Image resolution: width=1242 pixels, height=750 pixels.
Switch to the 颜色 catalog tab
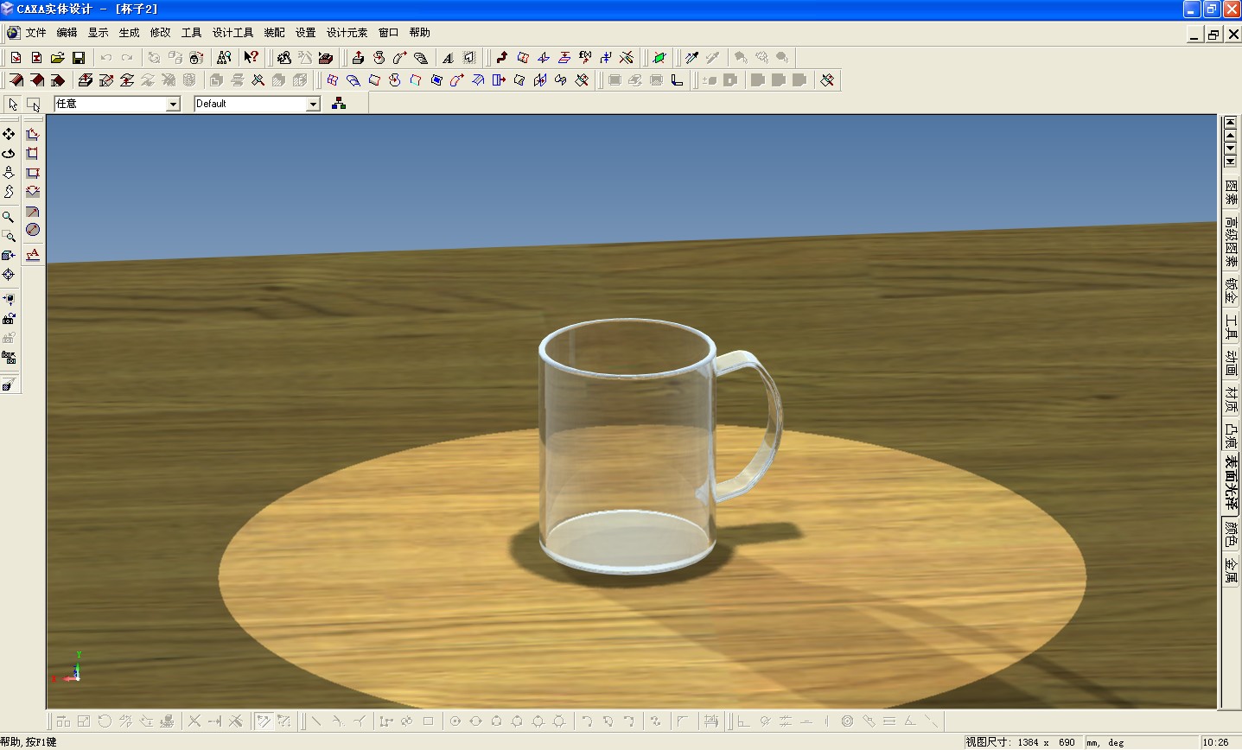click(x=1231, y=536)
